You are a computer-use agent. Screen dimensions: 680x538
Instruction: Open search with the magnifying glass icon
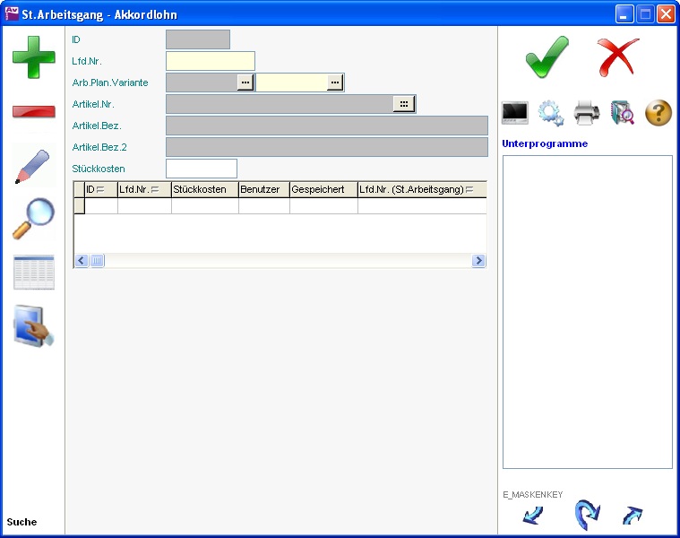pyautogui.click(x=33, y=219)
